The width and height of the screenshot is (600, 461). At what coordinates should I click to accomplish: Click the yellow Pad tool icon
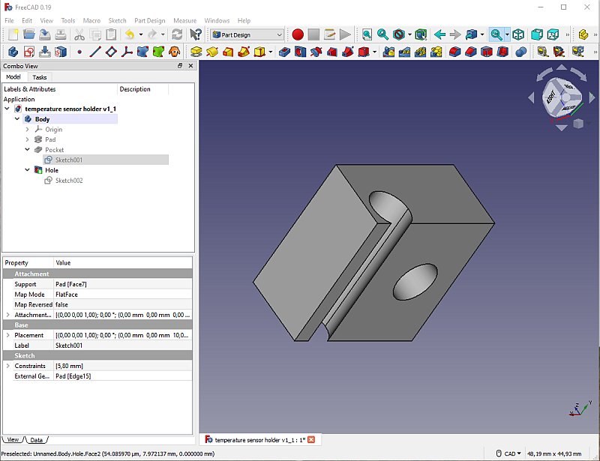[196, 52]
